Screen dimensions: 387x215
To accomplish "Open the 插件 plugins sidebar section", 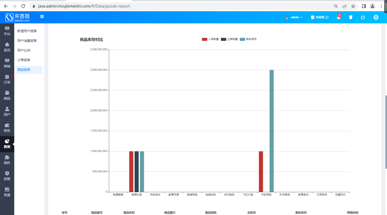I will tap(7, 160).
